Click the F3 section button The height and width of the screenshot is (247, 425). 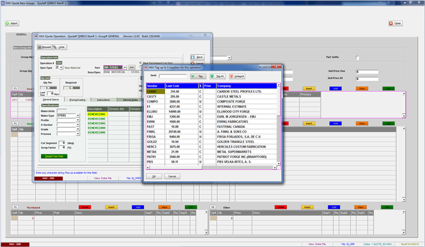point(15,88)
